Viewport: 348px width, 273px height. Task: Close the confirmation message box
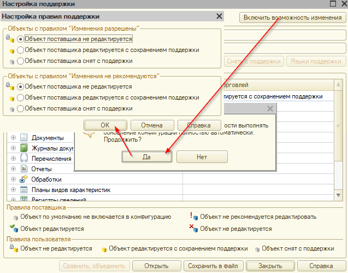270,109
